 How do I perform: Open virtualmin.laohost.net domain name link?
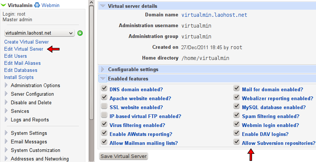click(x=214, y=15)
